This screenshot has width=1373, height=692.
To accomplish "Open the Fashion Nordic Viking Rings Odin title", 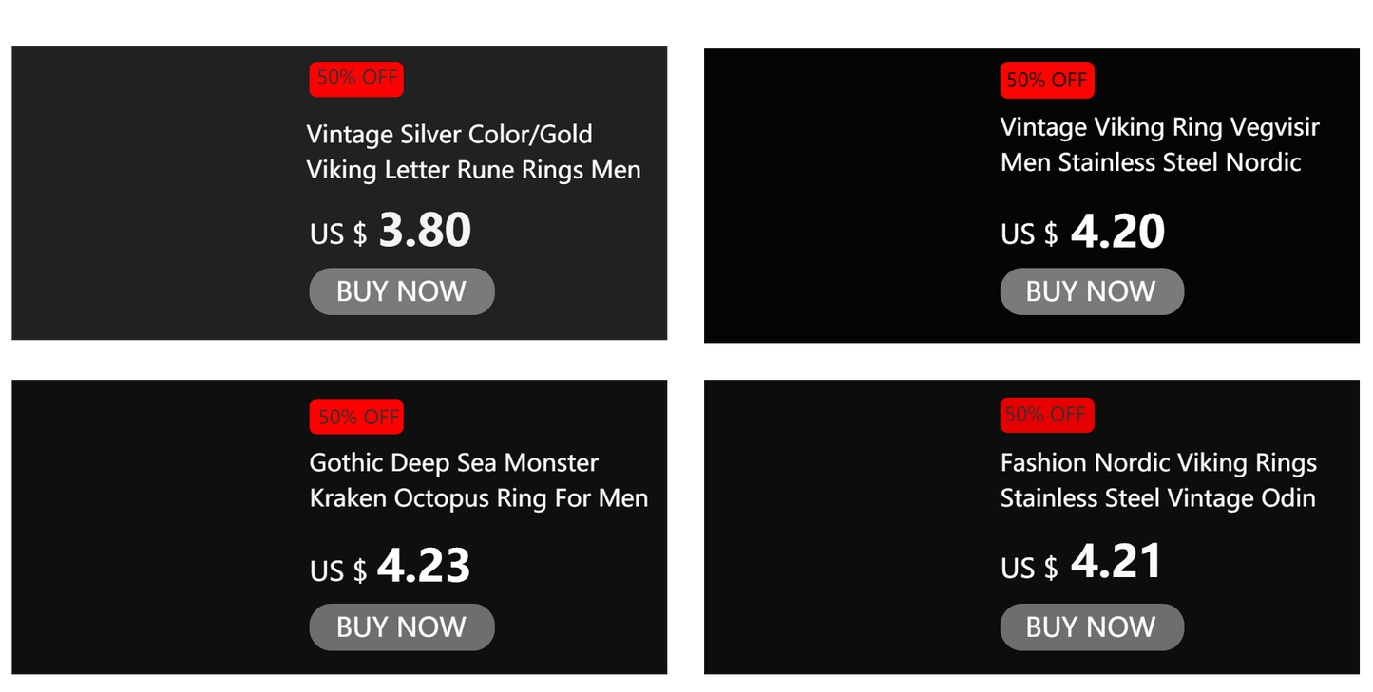I will click(x=1158, y=480).
